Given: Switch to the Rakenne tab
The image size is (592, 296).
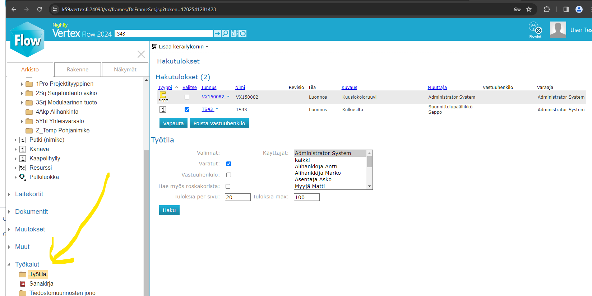Looking at the screenshot, I should (78, 70).
